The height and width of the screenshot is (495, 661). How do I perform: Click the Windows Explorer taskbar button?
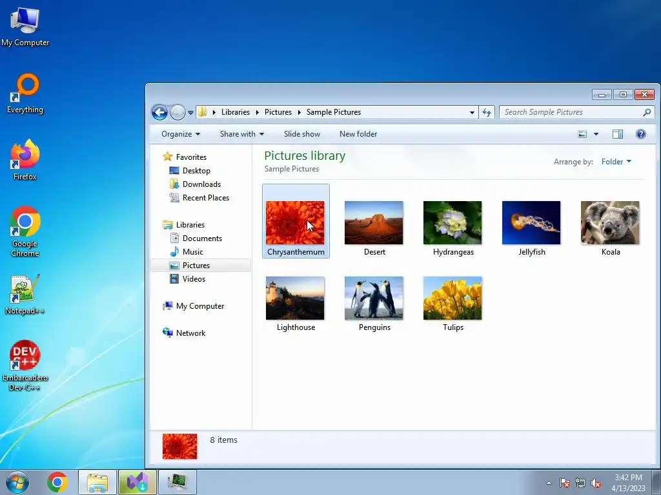point(97,482)
